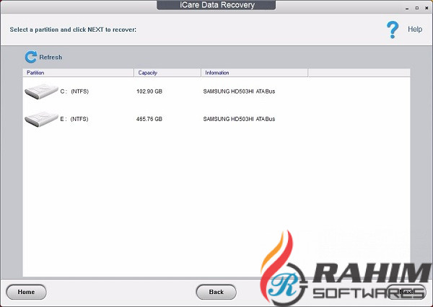Click SAMSUNG HD503HI info for C: row
Viewport: 433px width, 307px height.
[x=239, y=92]
